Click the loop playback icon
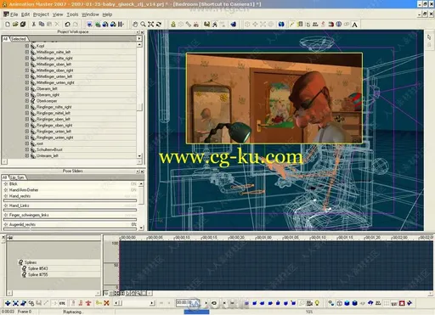The width and height of the screenshot is (435, 315). click(x=214, y=303)
